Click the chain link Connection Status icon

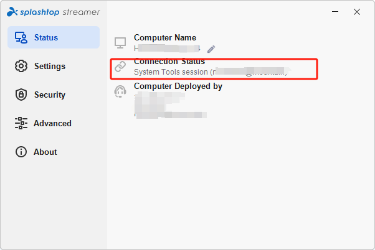click(x=120, y=67)
